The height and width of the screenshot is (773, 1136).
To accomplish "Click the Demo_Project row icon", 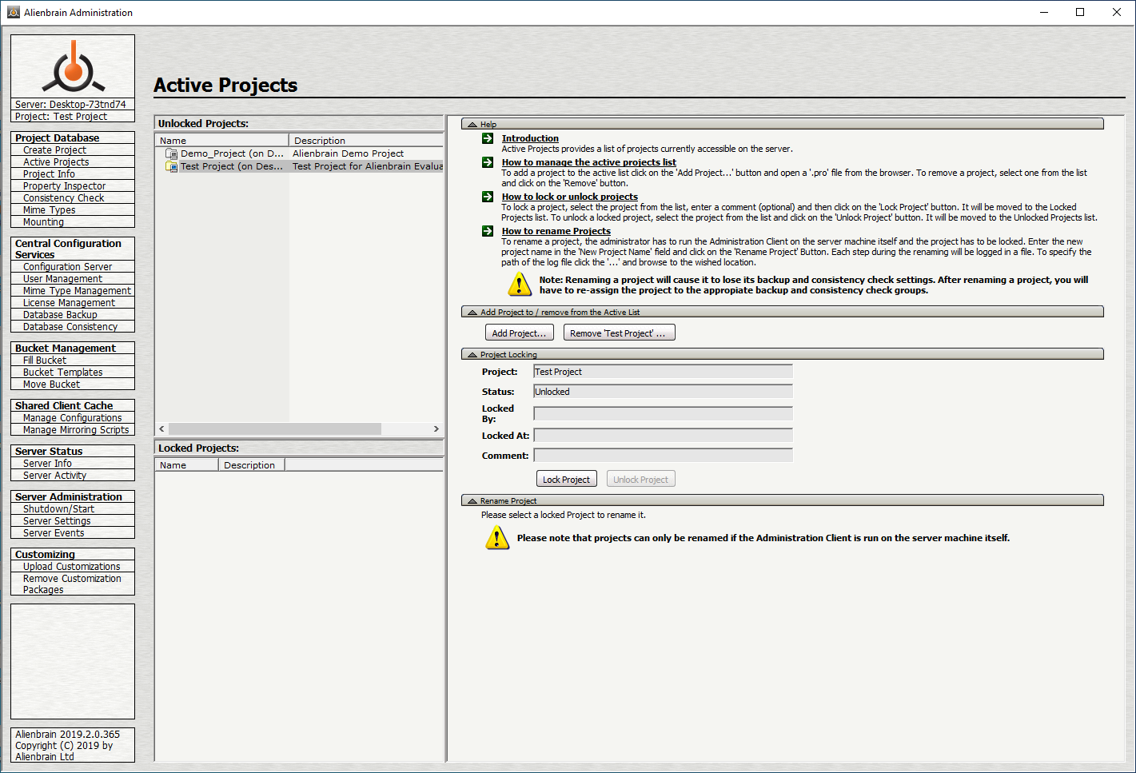I will click(171, 153).
